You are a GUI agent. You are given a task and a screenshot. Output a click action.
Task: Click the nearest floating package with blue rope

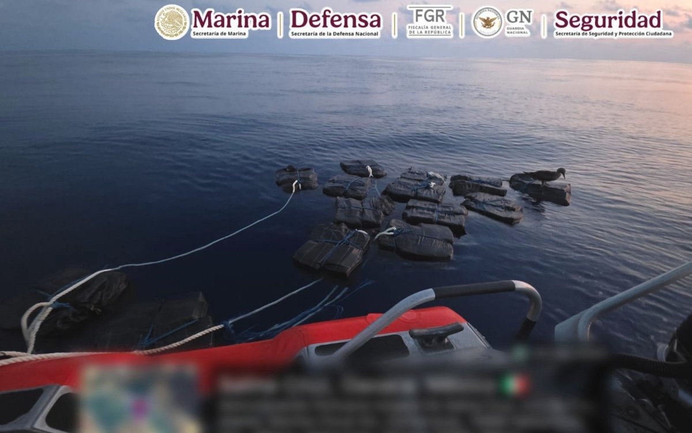coord(331,249)
